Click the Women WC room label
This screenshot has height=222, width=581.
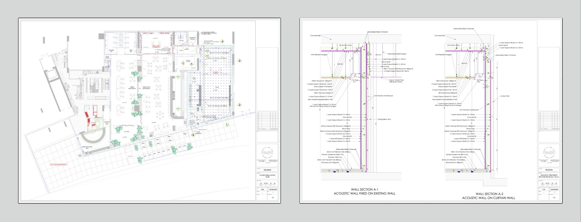click(111, 51)
